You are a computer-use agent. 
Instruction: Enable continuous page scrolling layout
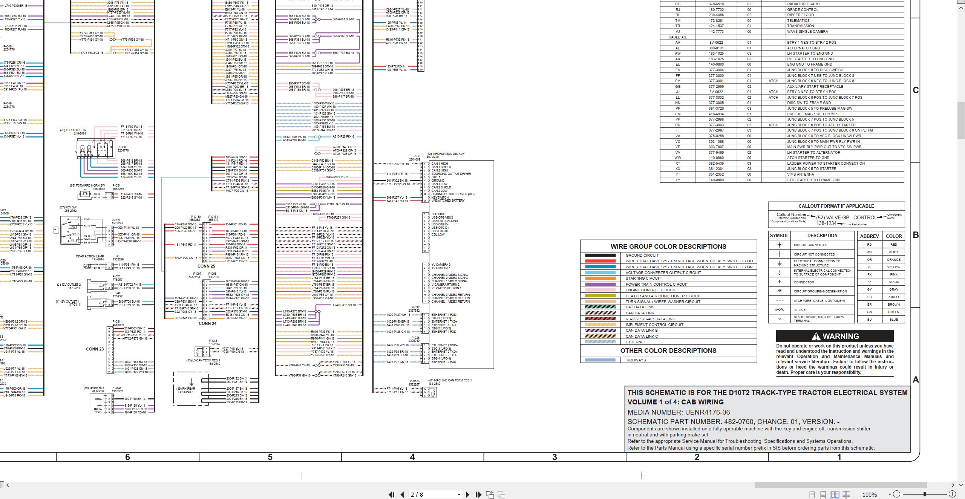823,494
